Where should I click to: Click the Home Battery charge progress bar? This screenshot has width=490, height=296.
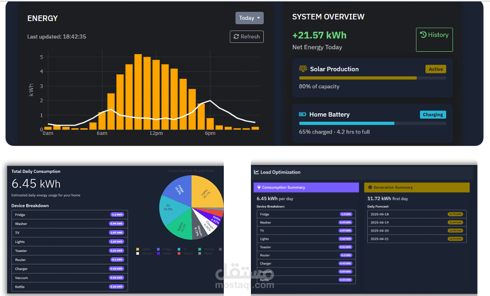click(373, 123)
